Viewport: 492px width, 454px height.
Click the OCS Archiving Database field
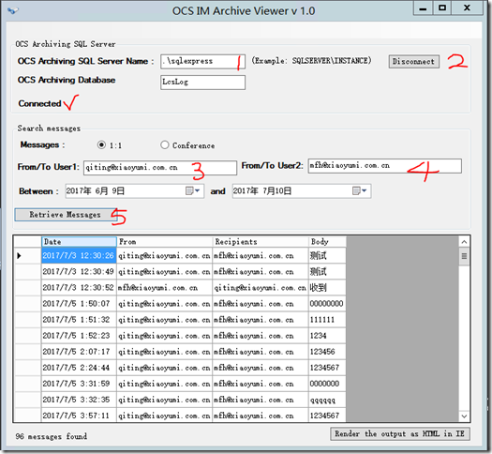pyautogui.click(x=202, y=83)
